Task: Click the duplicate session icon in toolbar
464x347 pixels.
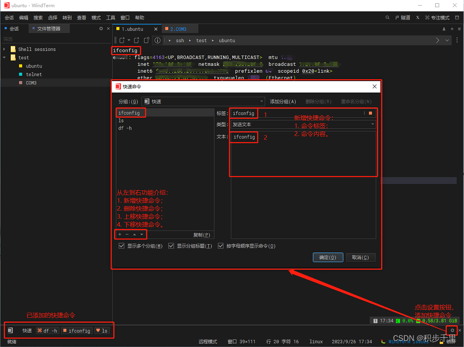Action: coord(146,40)
